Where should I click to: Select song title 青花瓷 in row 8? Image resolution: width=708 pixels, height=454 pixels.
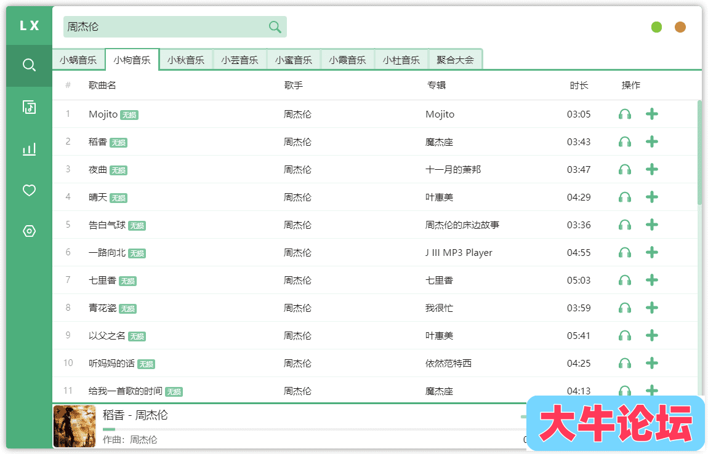tap(102, 308)
